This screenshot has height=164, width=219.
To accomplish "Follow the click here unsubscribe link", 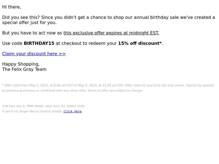I will (73, 111).
